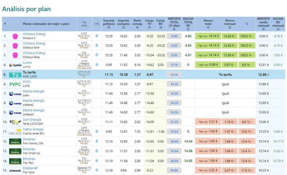Click the 'Importe potencia' column header
This screenshot has height=175, width=287.
109,24
